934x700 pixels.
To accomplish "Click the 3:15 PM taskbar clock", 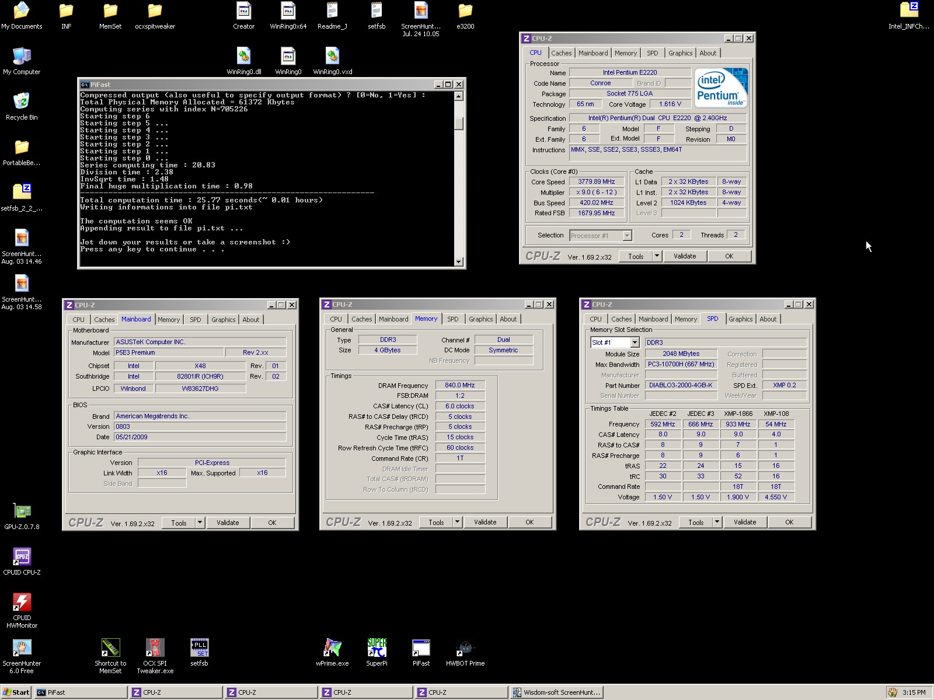I will [x=914, y=692].
